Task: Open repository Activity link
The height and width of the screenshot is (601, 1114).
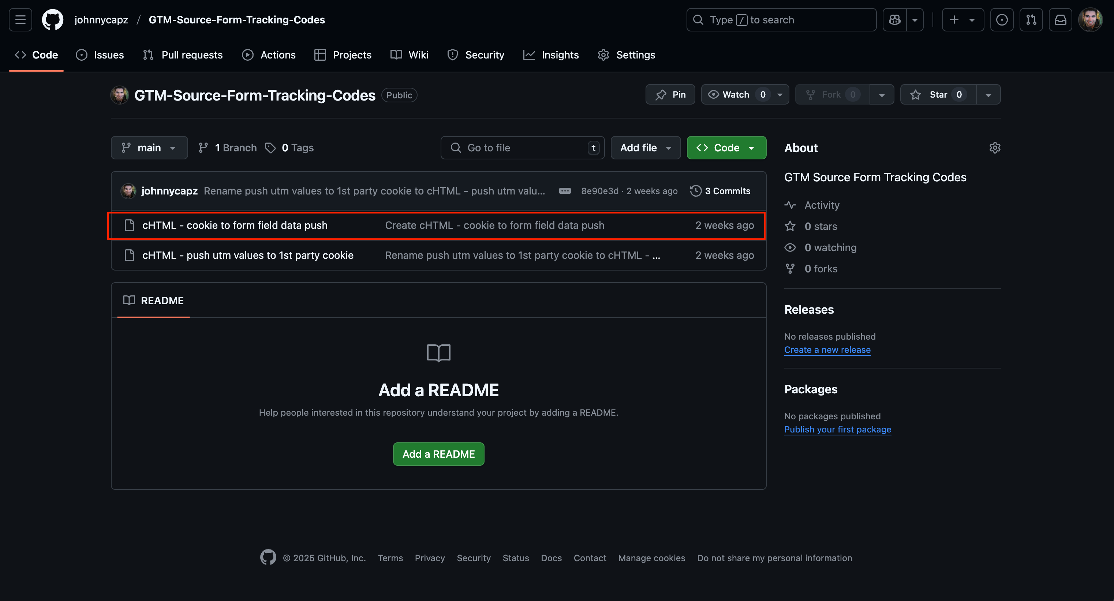Action: click(x=812, y=205)
